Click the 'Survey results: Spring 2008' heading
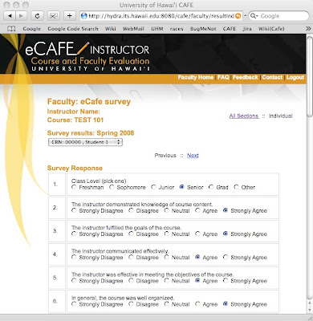313x321 pixels. coord(91,133)
